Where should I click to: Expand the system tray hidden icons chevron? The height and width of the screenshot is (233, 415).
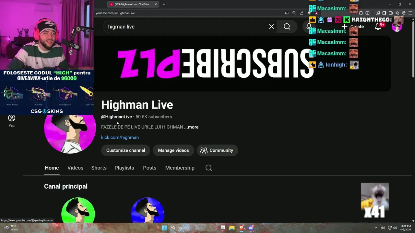click(376, 228)
